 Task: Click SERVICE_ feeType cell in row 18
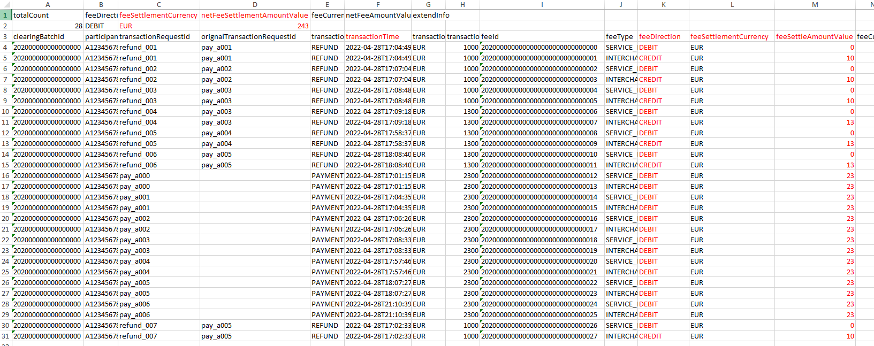(x=621, y=197)
